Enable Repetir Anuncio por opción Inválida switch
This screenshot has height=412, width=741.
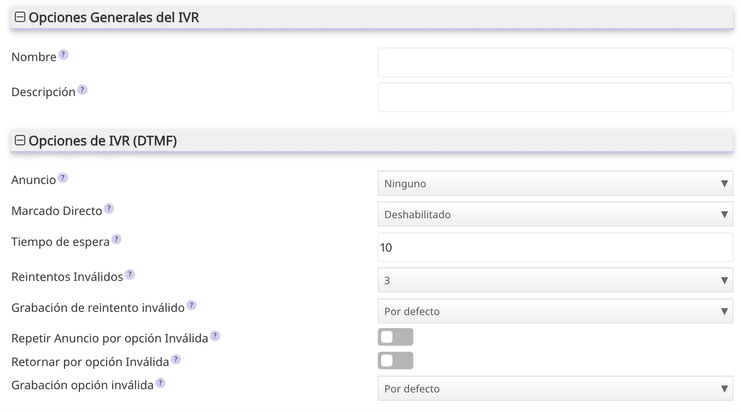tap(395, 337)
